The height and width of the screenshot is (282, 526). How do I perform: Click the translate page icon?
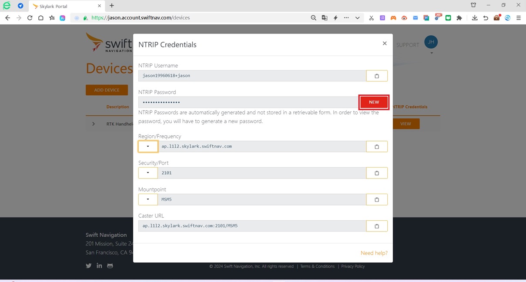pyautogui.click(x=325, y=18)
